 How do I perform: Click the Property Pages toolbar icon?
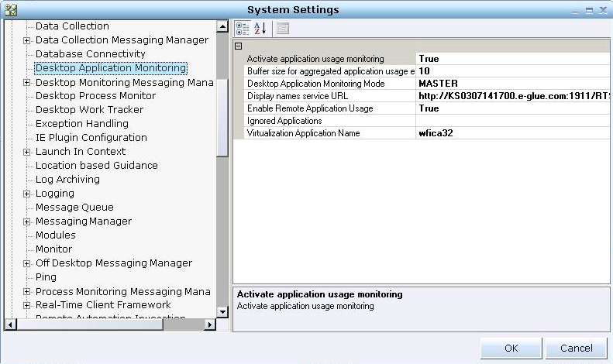click(282, 28)
